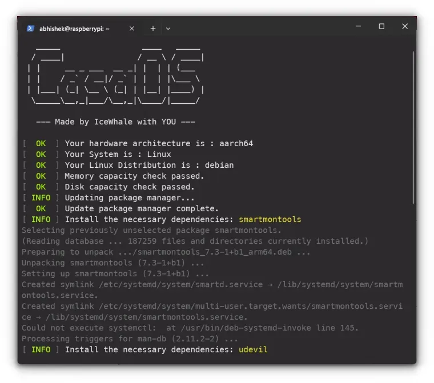Viewport: 434px width, 383px height.
Task: Click the yellow 'smartmontools' dependency name
Action: pos(270,219)
